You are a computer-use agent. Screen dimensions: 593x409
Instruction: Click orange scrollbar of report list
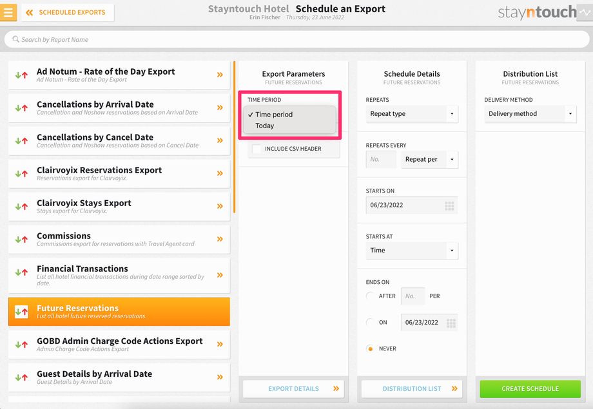235,137
